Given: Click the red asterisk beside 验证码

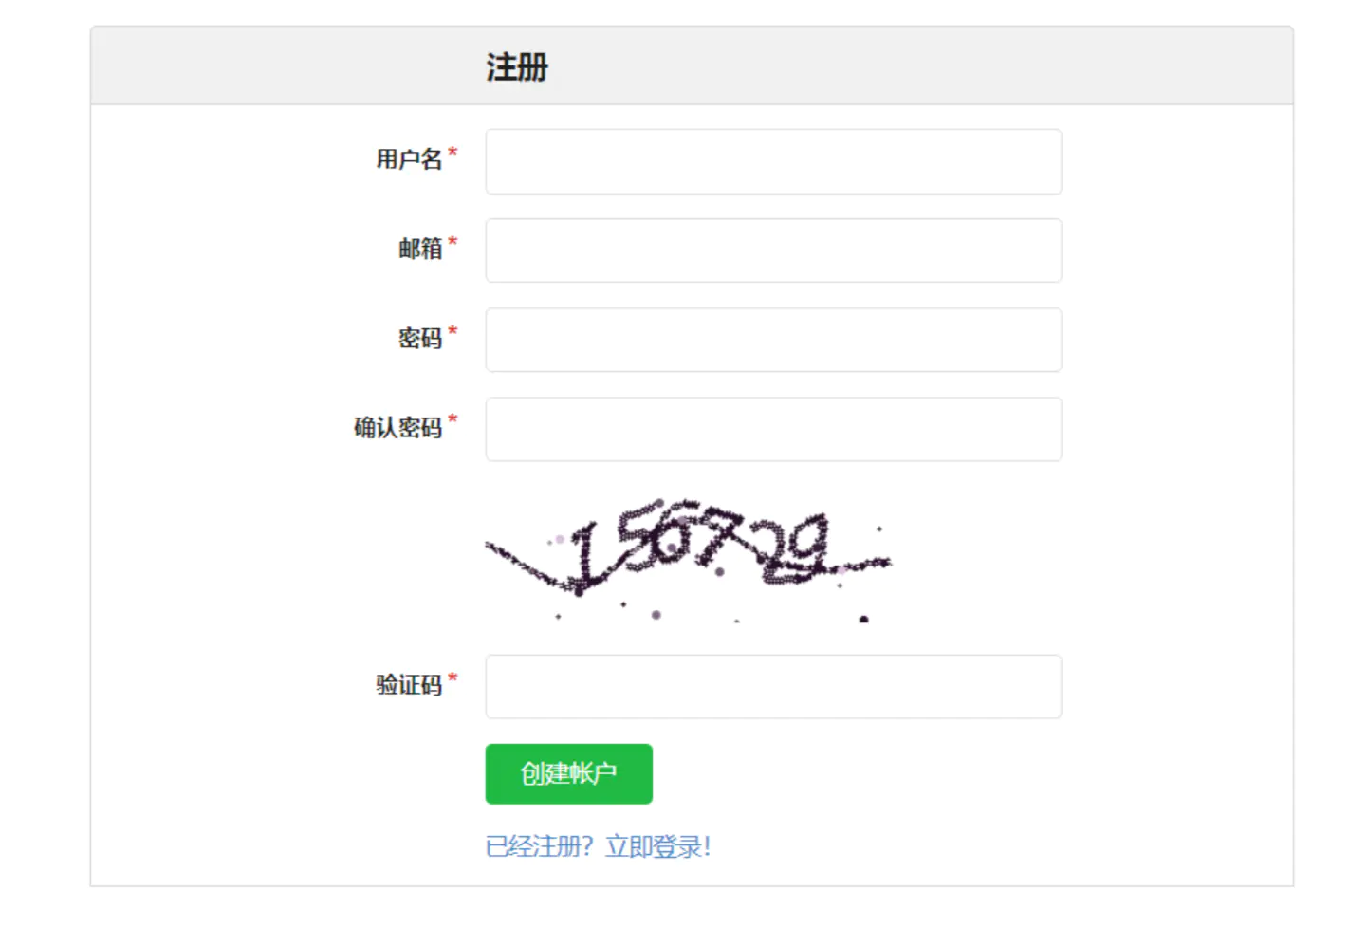Looking at the screenshot, I should click(453, 677).
